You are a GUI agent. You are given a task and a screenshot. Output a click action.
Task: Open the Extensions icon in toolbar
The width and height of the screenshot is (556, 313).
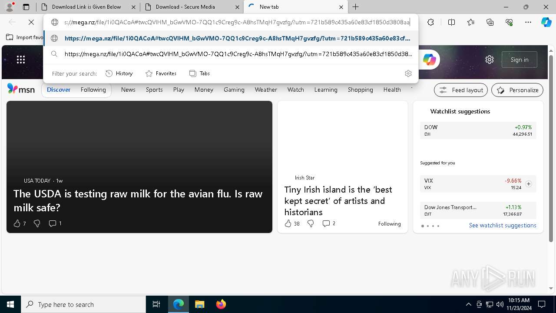(430, 22)
